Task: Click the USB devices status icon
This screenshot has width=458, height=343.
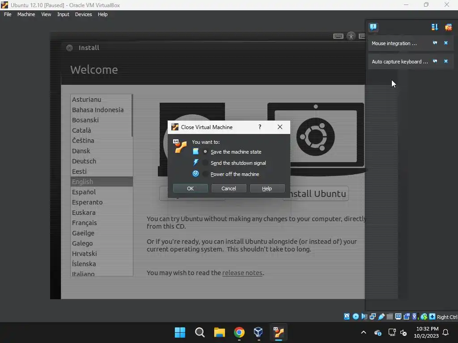Action: [x=382, y=317]
